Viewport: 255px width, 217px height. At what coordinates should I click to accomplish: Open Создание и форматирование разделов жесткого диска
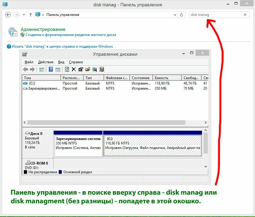(71, 35)
